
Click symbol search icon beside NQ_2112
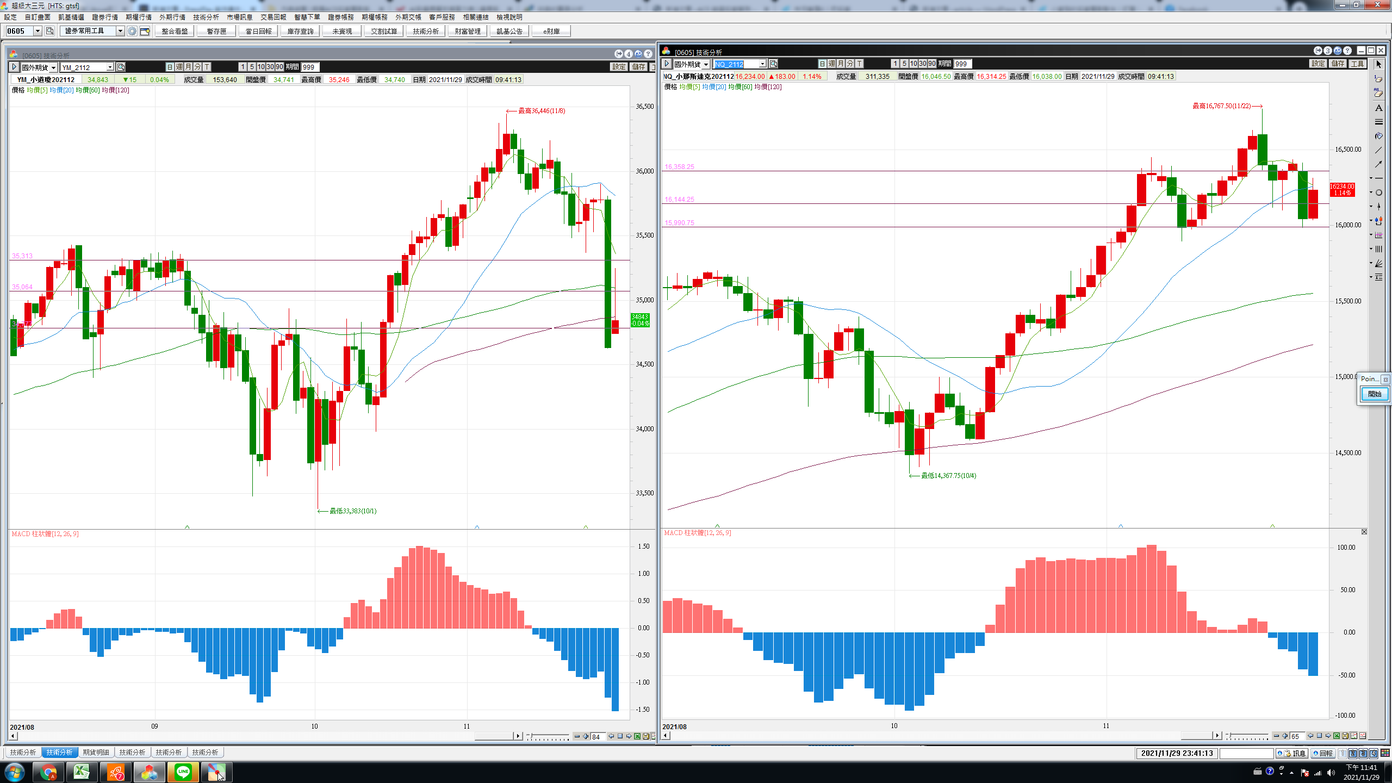point(773,64)
